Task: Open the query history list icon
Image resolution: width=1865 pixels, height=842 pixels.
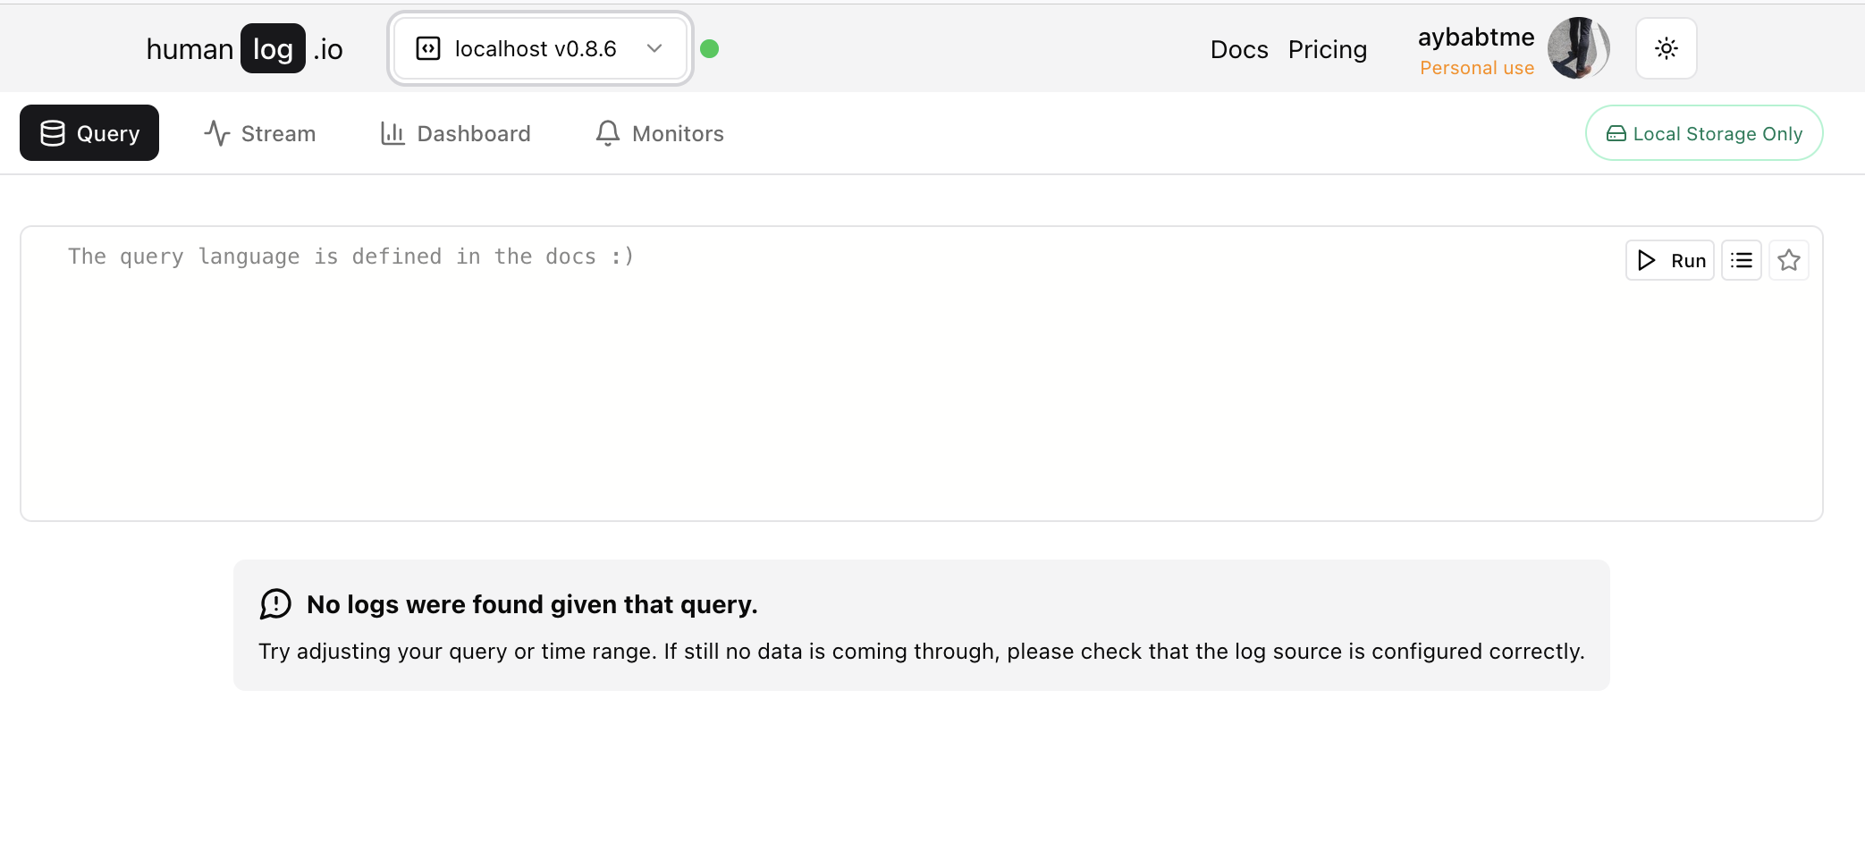Action: coord(1741,260)
